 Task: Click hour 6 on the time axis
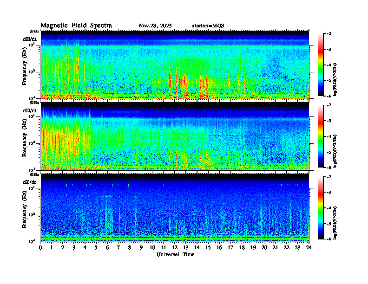pos(107,247)
